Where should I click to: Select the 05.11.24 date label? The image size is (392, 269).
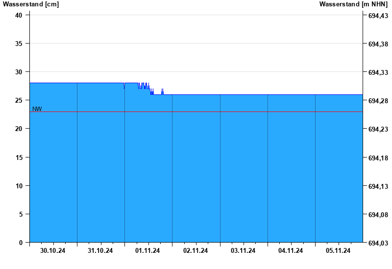click(338, 251)
